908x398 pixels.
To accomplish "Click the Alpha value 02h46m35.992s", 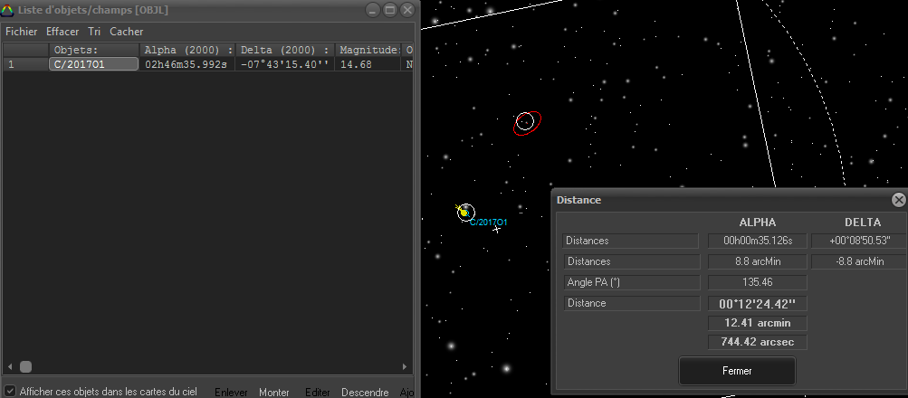I will [x=187, y=64].
